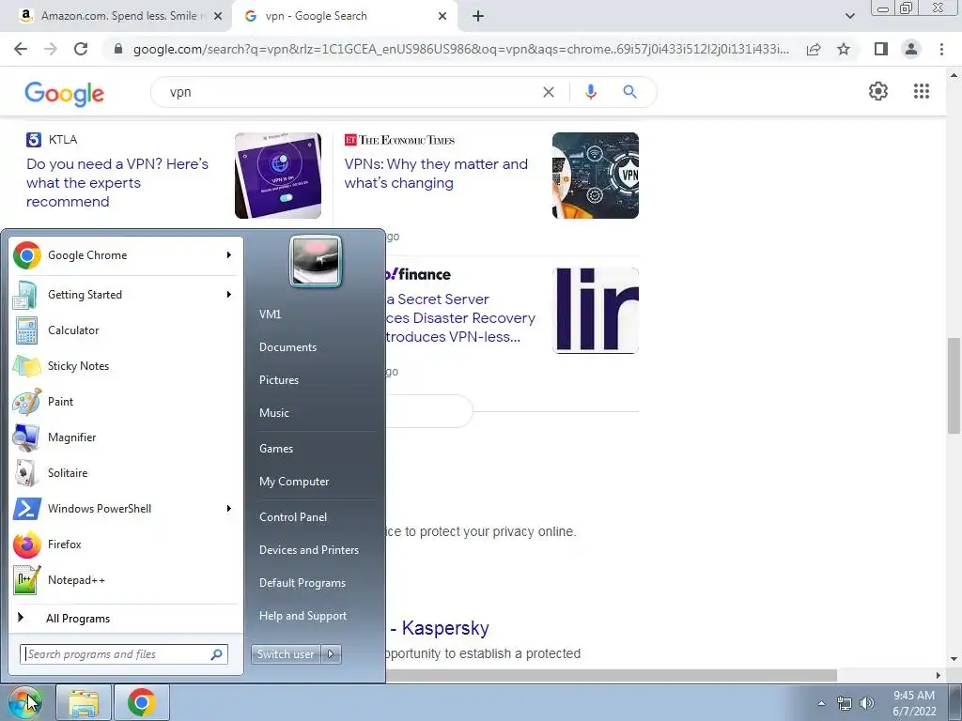Image resolution: width=962 pixels, height=721 pixels.
Task: Click the Chrome address bar URL
Action: point(460,49)
